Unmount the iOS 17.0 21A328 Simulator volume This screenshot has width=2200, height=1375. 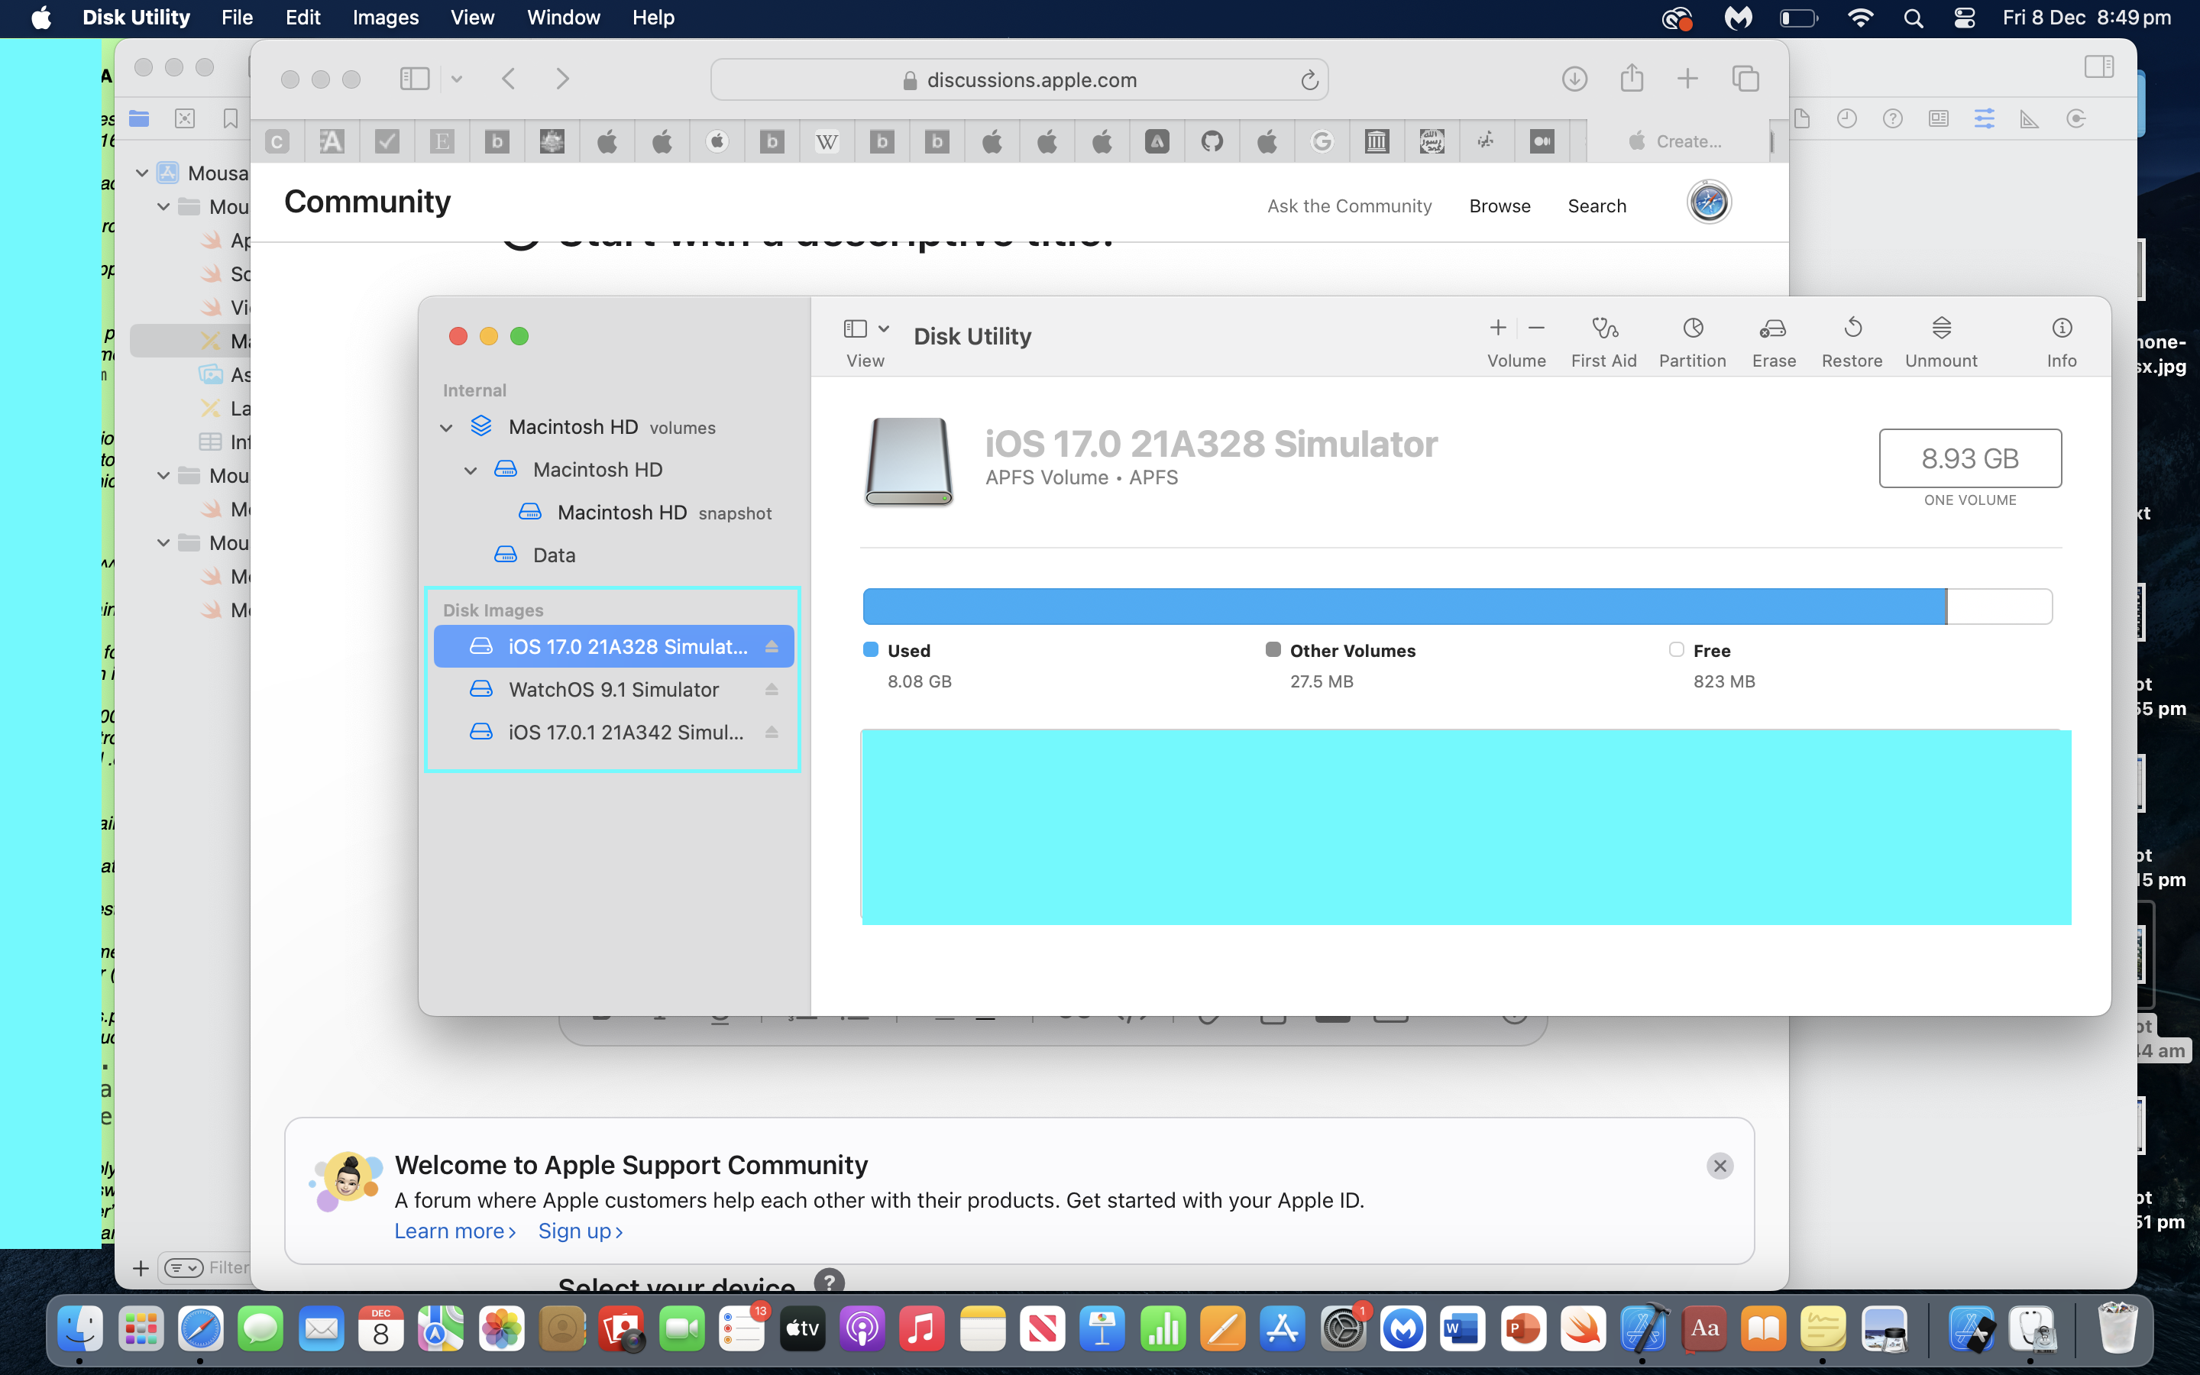point(1940,338)
